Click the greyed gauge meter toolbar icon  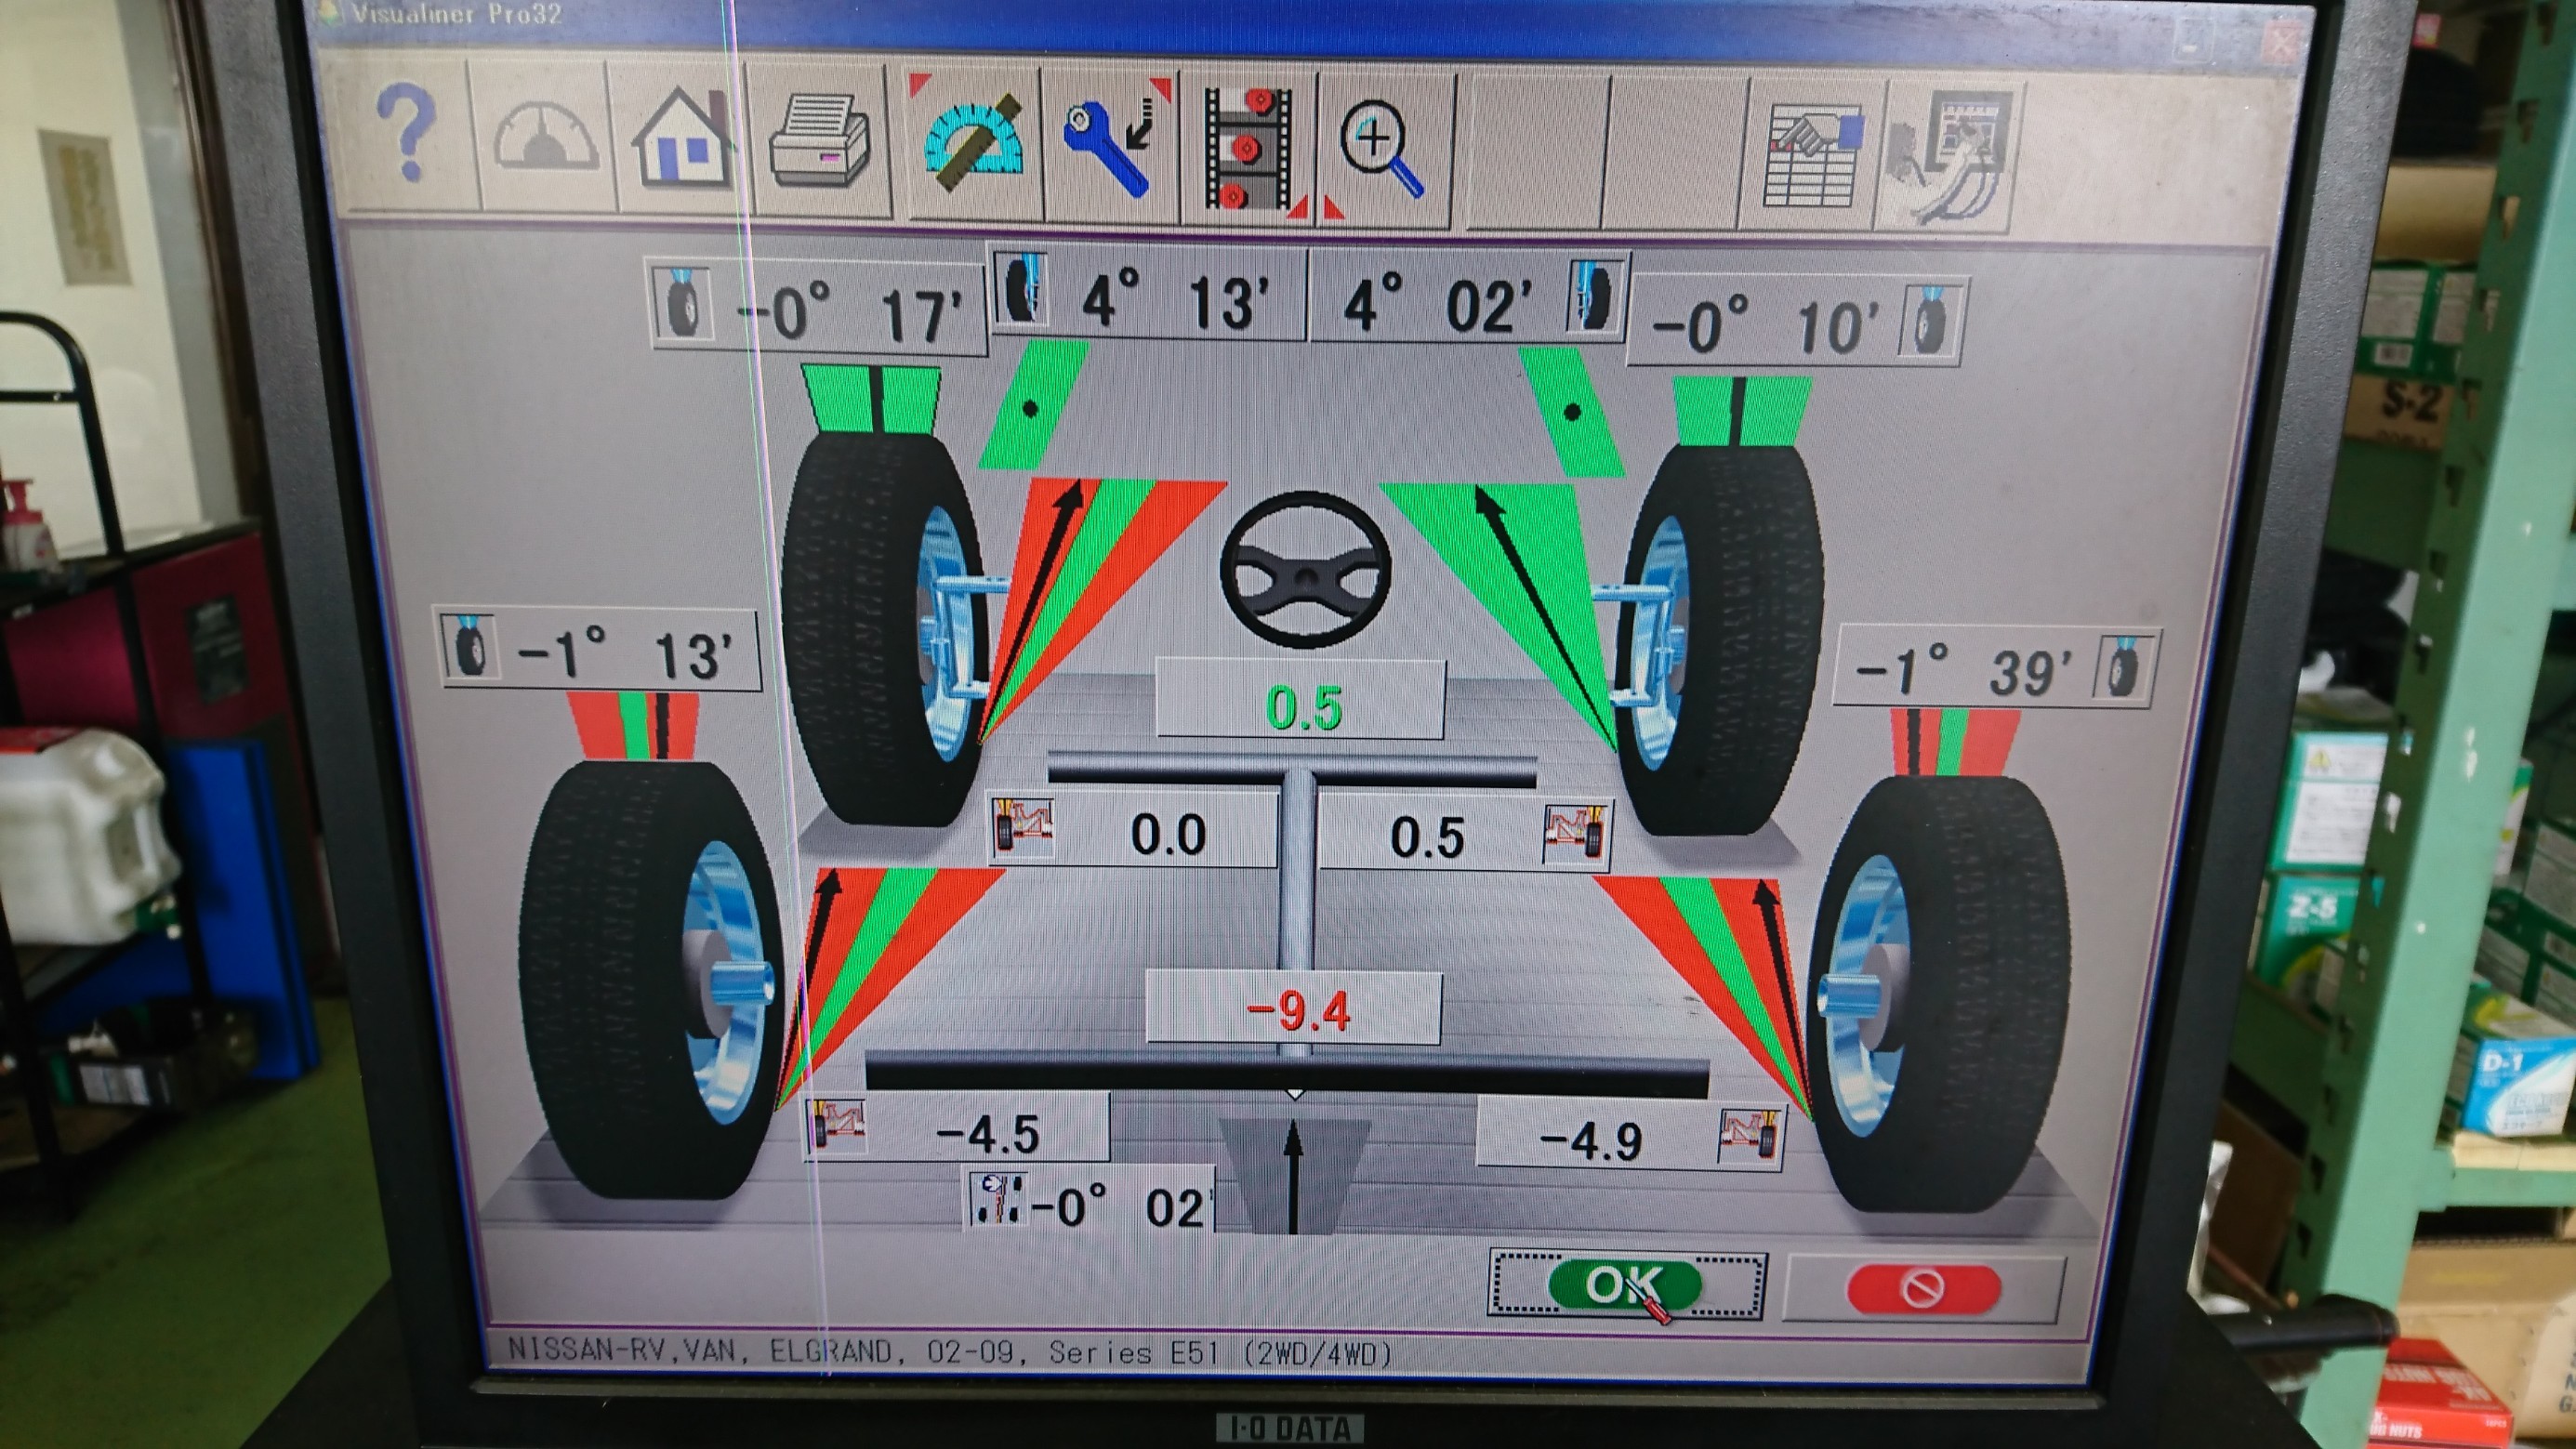coord(545,137)
